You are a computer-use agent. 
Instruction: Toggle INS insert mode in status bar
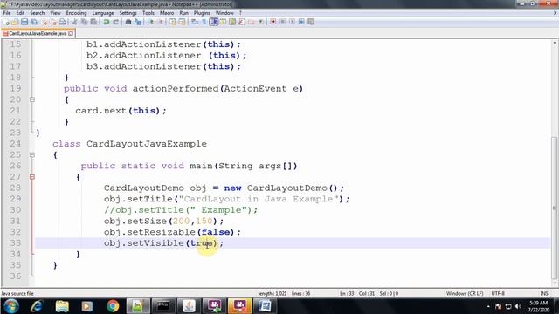pyautogui.click(x=544, y=294)
